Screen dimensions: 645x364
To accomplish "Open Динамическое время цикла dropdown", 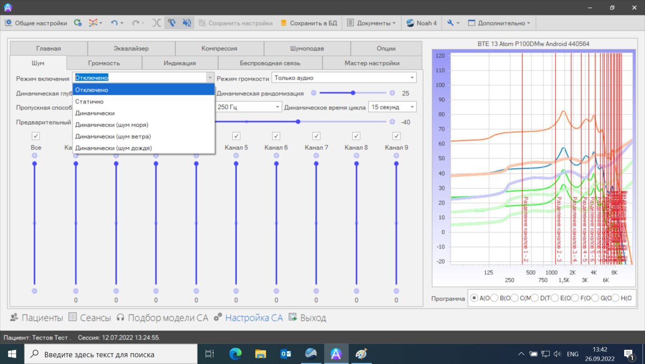I will pos(392,107).
